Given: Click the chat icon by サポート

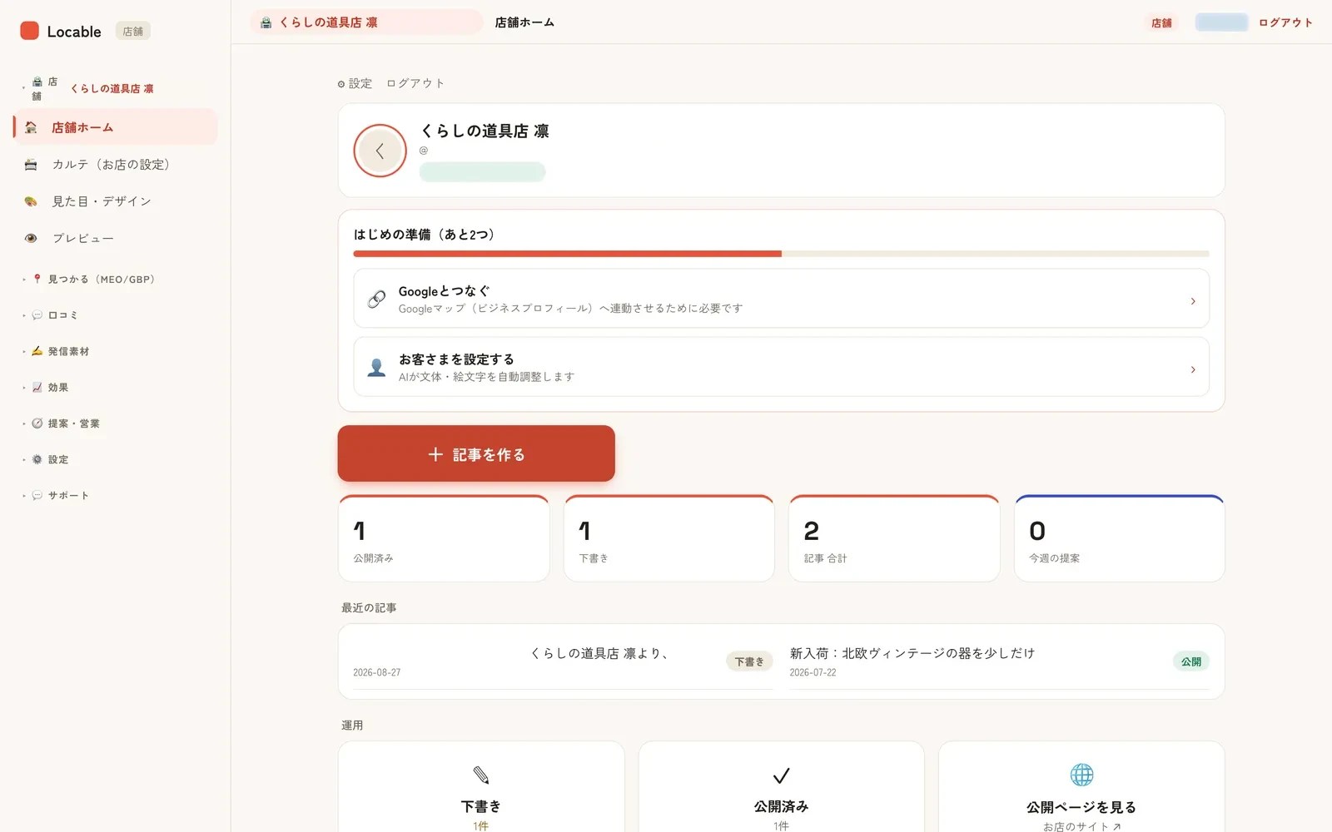Looking at the screenshot, I should tap(37, 495).
